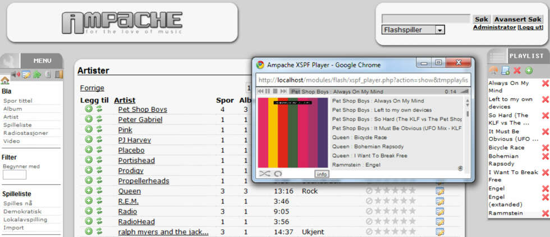Viewport: 550px width, 237px height.
Task: Edit the R.E.M. row with its pencil icon
Action: coord(440,201)
